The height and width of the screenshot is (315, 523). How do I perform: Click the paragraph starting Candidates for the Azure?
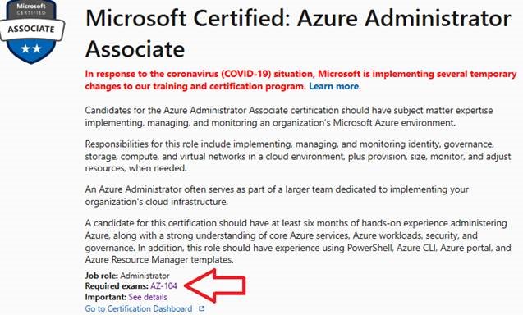[289, 116]
